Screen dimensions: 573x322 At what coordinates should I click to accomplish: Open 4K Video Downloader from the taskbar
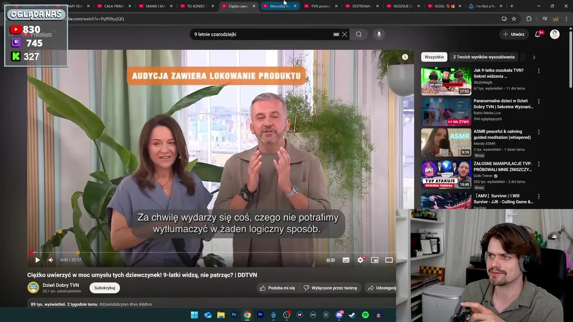click(x=299, y=315)
